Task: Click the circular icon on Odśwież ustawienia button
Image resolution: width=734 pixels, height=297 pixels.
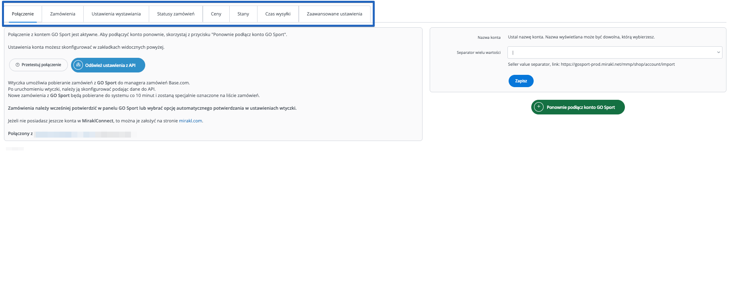Action: point(79,65)
